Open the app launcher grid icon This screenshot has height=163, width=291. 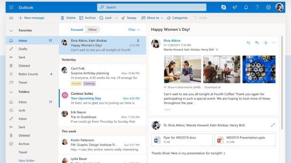[x=11, y=7]
